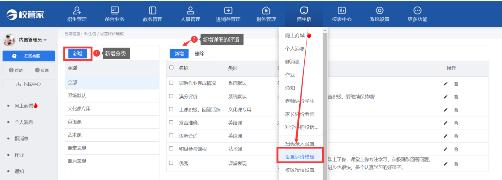Click the 反馈 feedback button

[42, 70]
